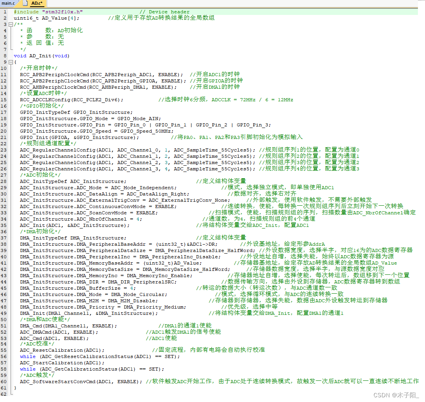Screen dimensions: 425x402
Task: Click the DMA_BufferSize = 4 line
Action: click(x=78, y=288)
